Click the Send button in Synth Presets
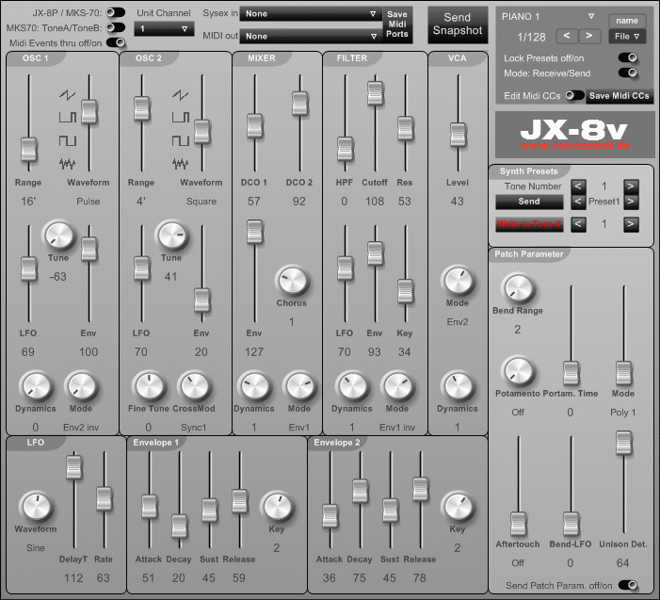This screenshot has width=660, height=600. pos(529,202)
